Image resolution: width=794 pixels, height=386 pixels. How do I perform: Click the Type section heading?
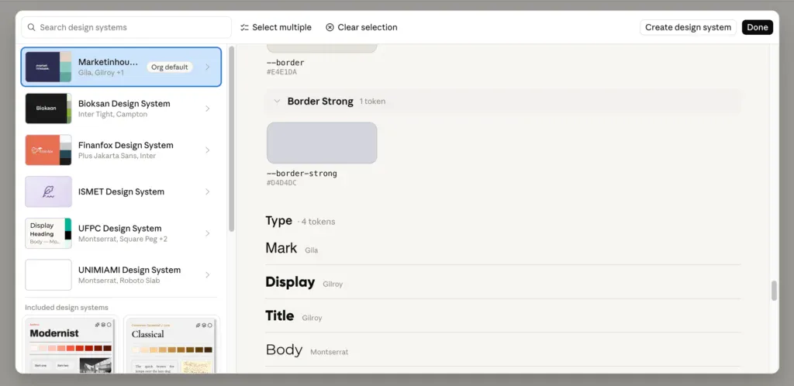278,221
